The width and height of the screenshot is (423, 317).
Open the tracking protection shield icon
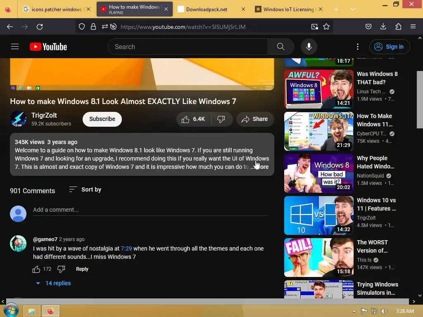[x=82, y=26]
